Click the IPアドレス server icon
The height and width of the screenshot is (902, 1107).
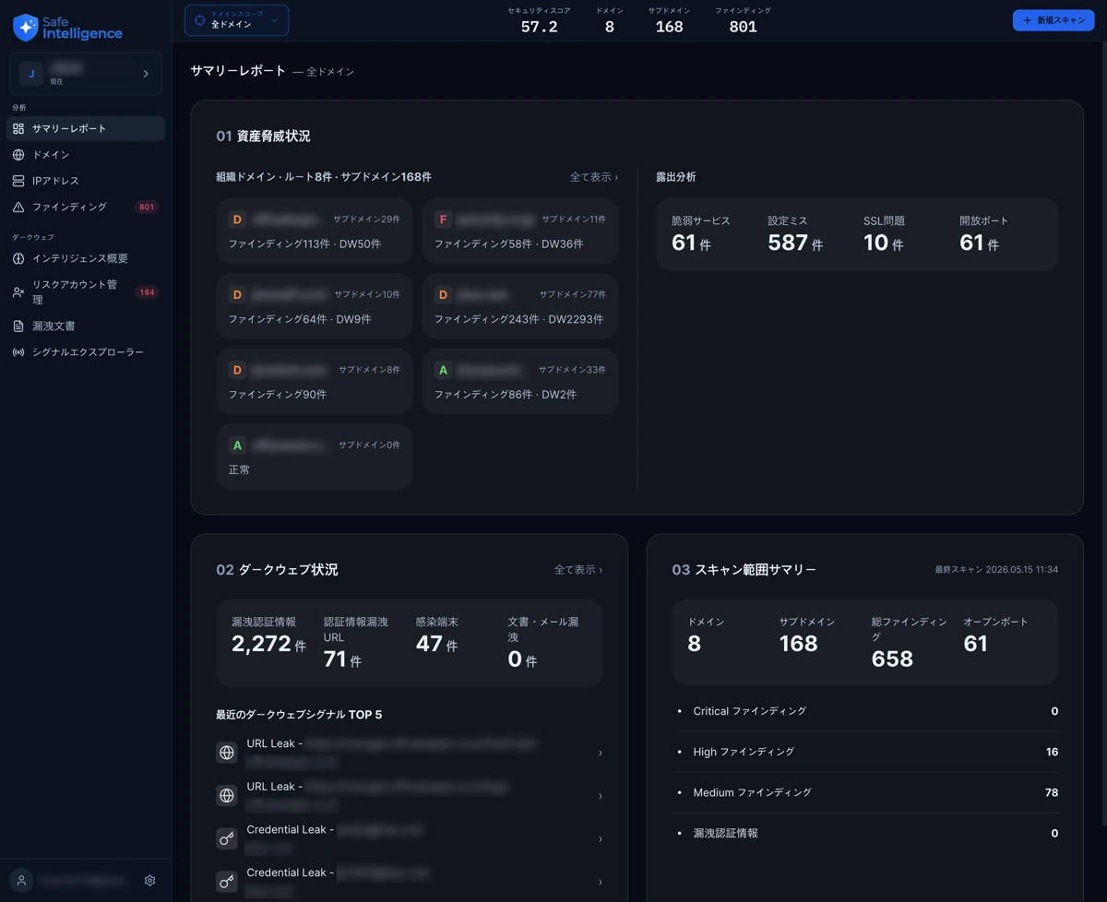(x=18, y=181)
